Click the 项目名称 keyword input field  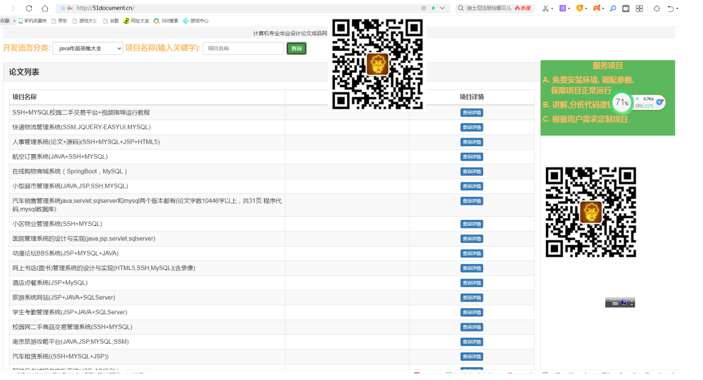(x=244, y=48)
